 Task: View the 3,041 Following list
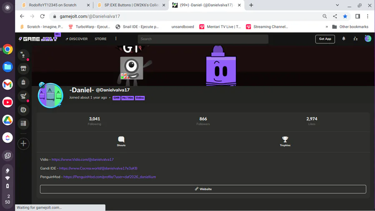point(95,121)
